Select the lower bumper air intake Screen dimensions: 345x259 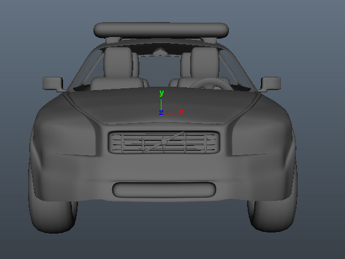(x=164, y=189)
